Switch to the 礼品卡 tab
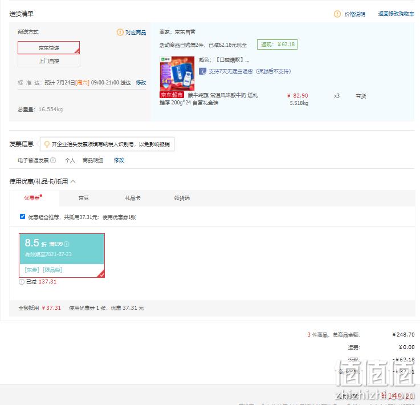This screenshot has width=420, height=405. (x=133, y=198)
